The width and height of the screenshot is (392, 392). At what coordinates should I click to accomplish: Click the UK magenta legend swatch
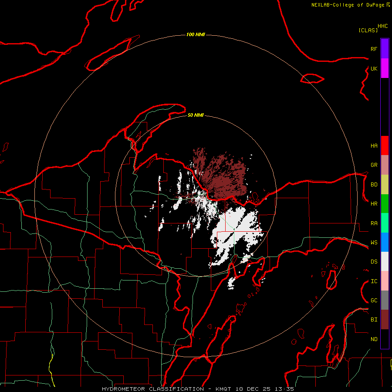[385, 68]
